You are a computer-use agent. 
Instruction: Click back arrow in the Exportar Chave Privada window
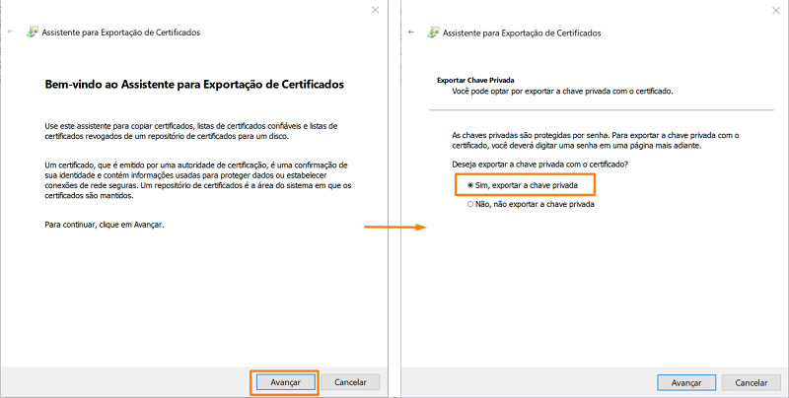click(411, 33)
